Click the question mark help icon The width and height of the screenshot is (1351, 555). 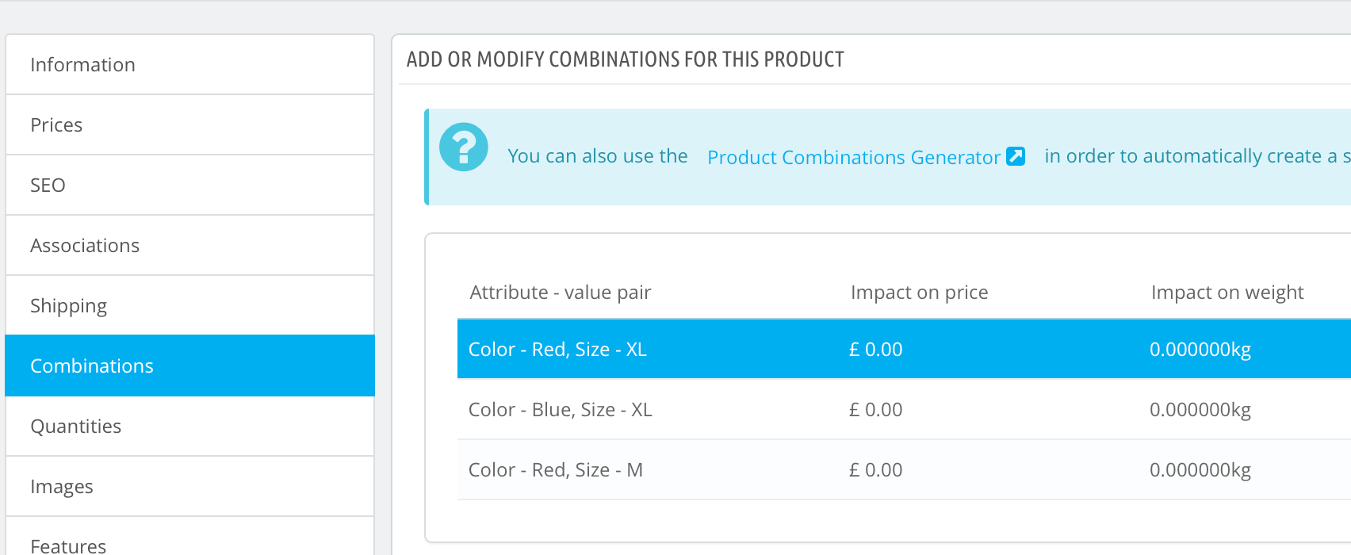click(464, 147)
